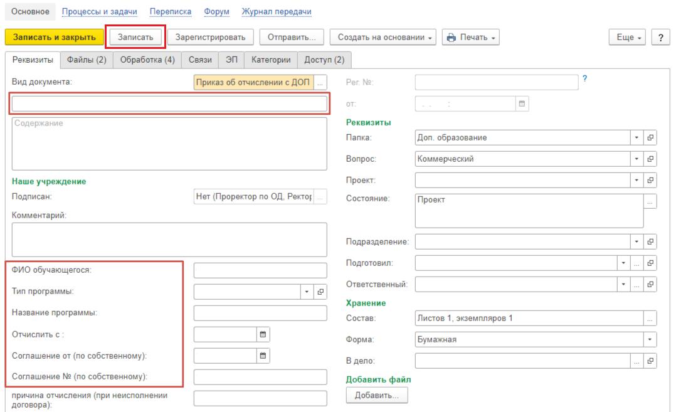Click ellipsis button for Ответственный field
Screen dimensions: 676x412
(x=636, y=284)
